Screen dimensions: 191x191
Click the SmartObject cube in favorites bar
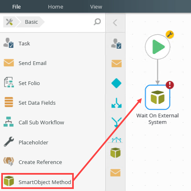pyautogui.click(x=116, y=153)
